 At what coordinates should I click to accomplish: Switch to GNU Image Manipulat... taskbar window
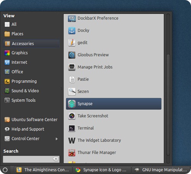(161, 170)
